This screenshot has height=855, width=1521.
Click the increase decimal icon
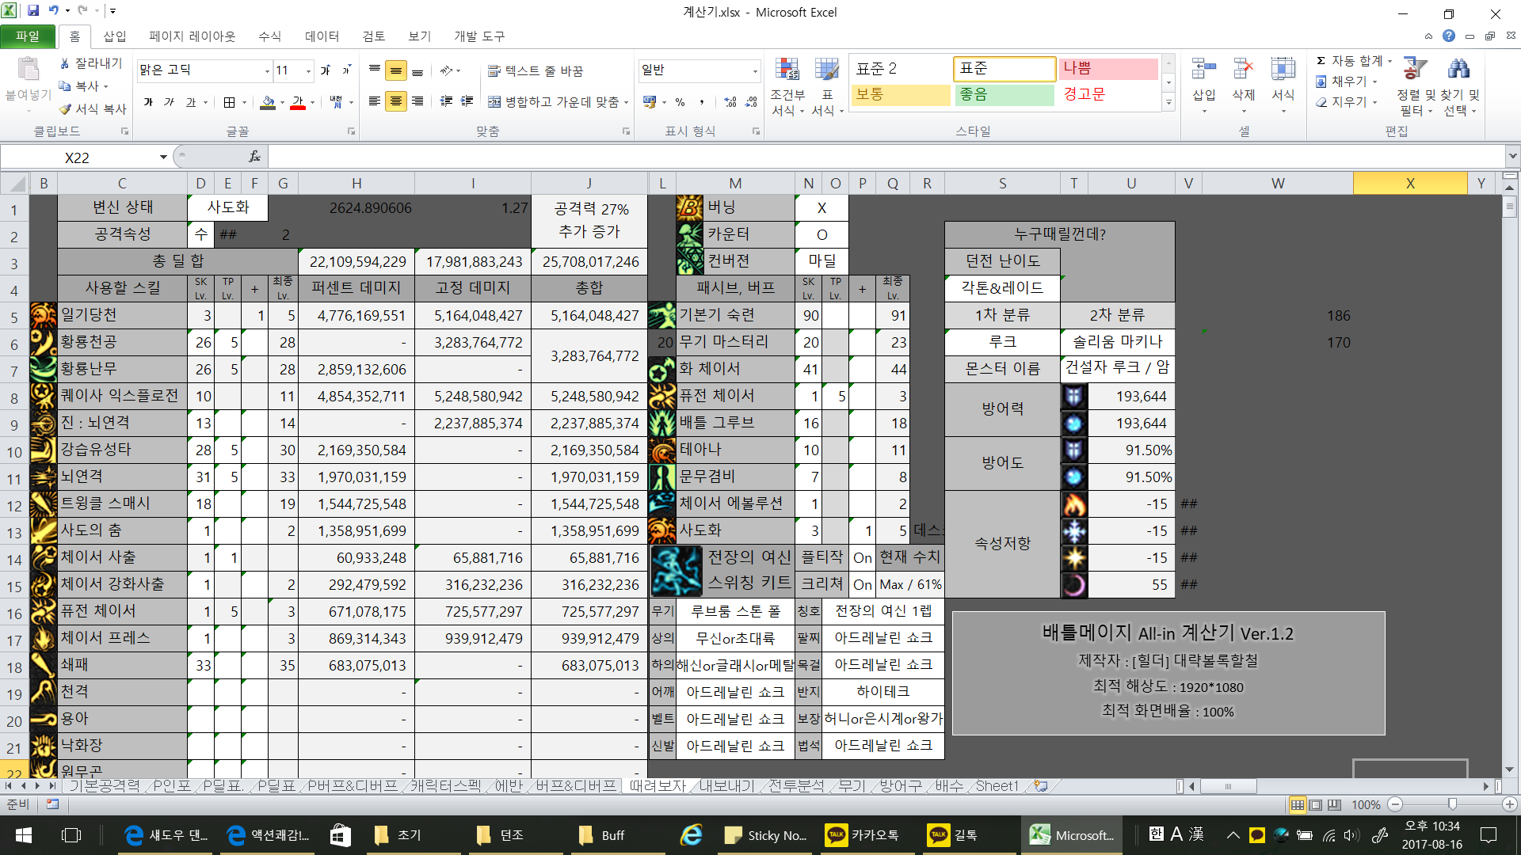[x=730, y=101]
